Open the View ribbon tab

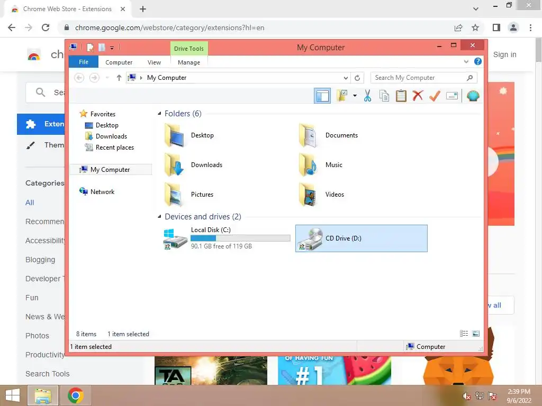(154, 62)
